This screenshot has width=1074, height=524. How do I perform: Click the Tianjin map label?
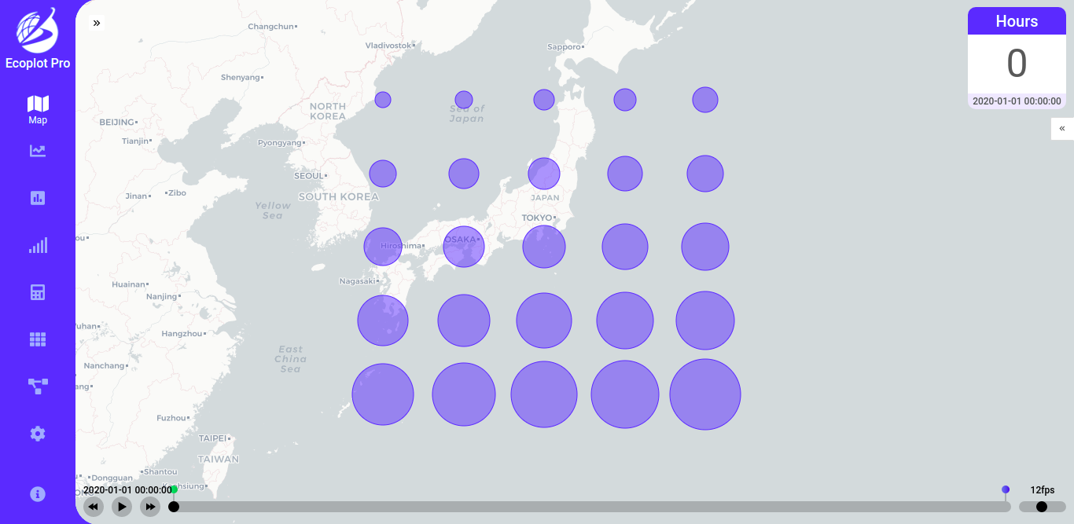135,141
